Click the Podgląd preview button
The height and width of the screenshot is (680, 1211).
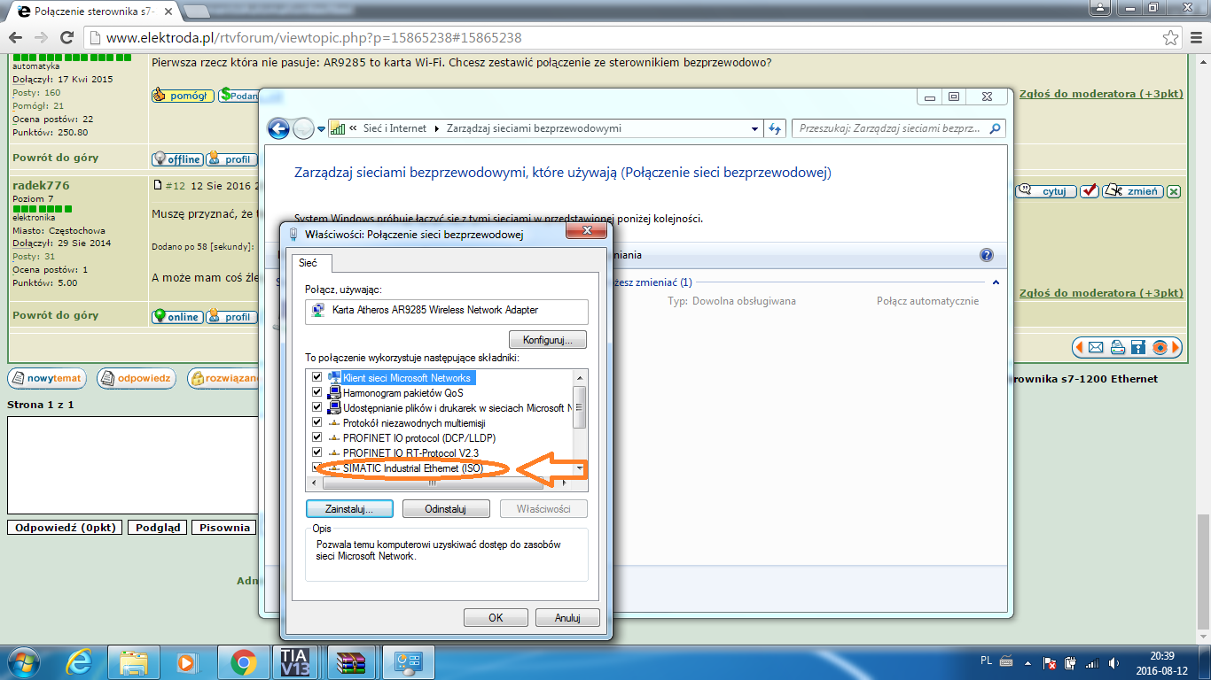tap(157, 528)
